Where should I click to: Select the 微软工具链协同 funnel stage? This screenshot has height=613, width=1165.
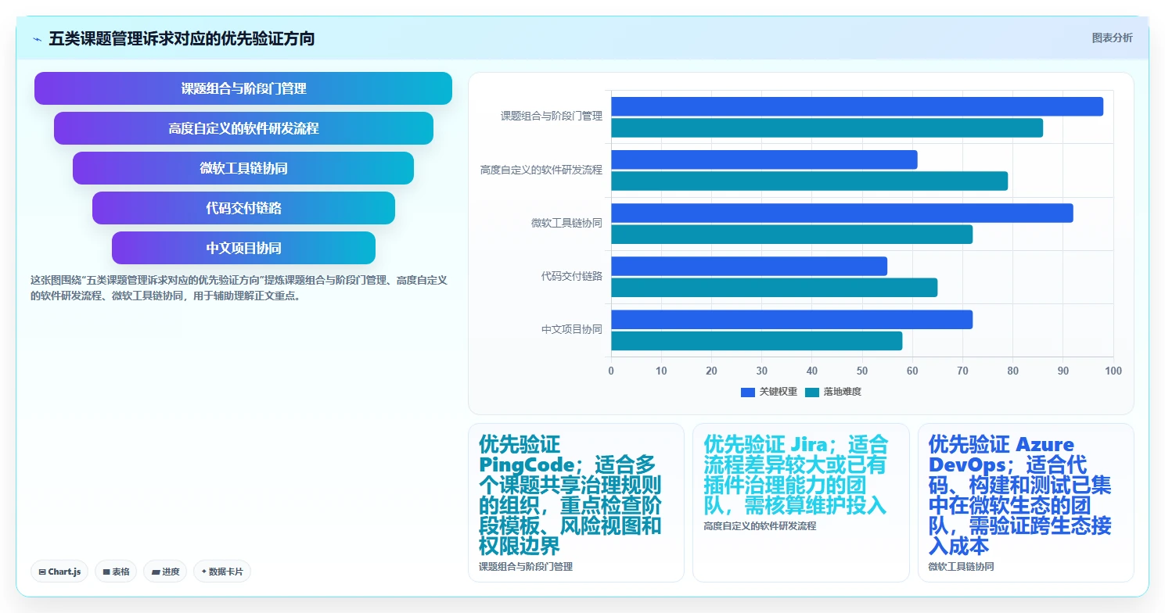(243, 168)
